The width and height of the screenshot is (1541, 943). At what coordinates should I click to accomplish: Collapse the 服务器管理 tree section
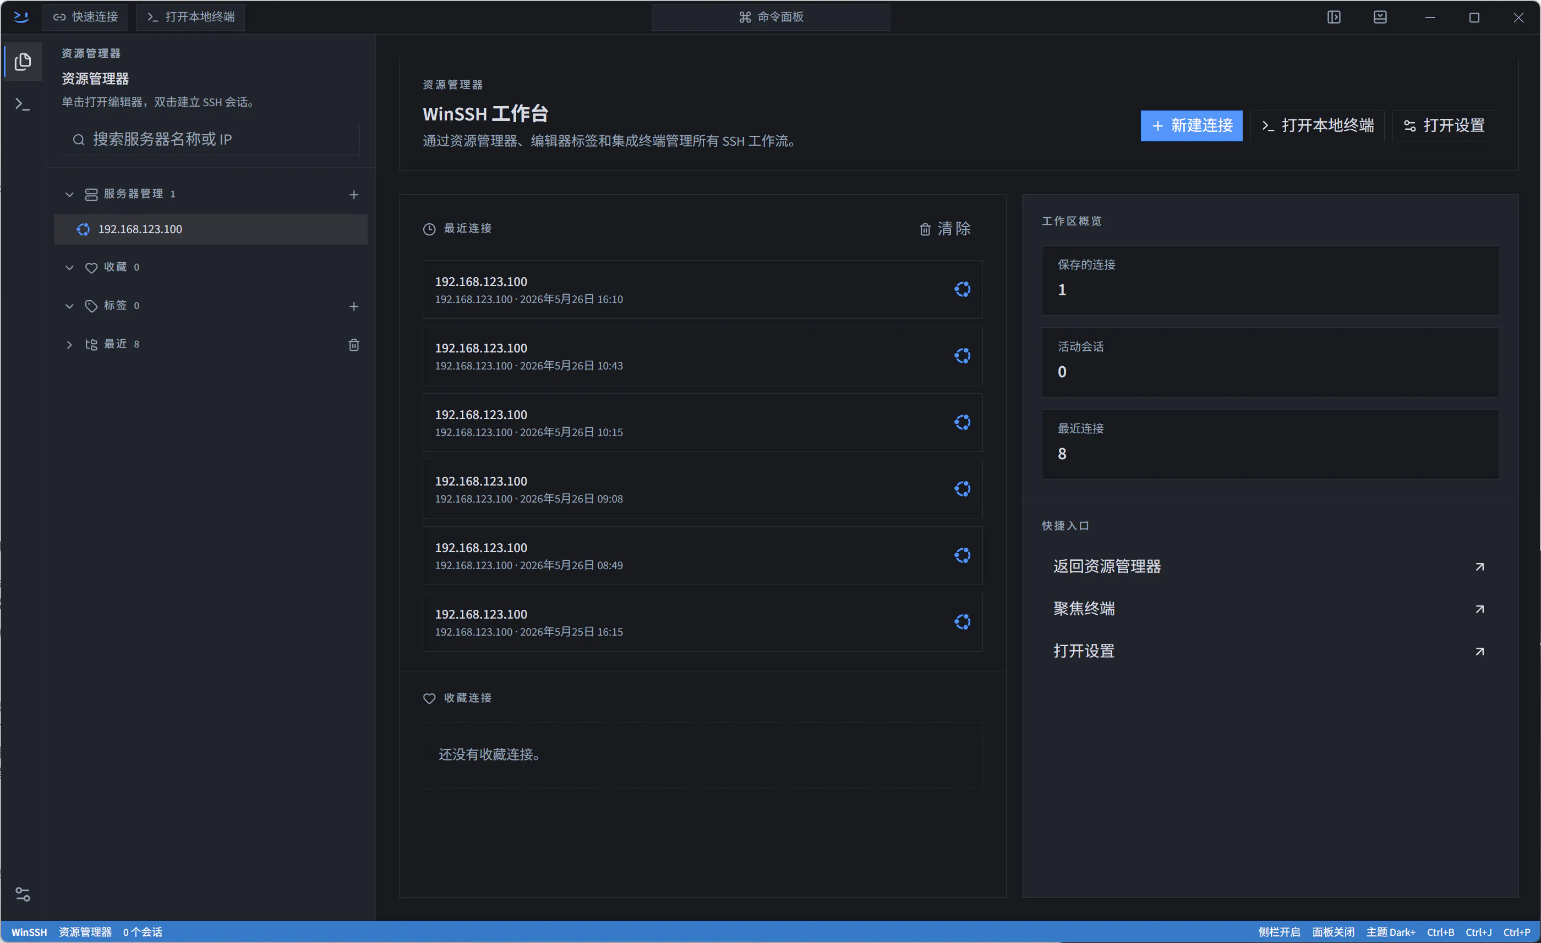click(x=69, y=195)
